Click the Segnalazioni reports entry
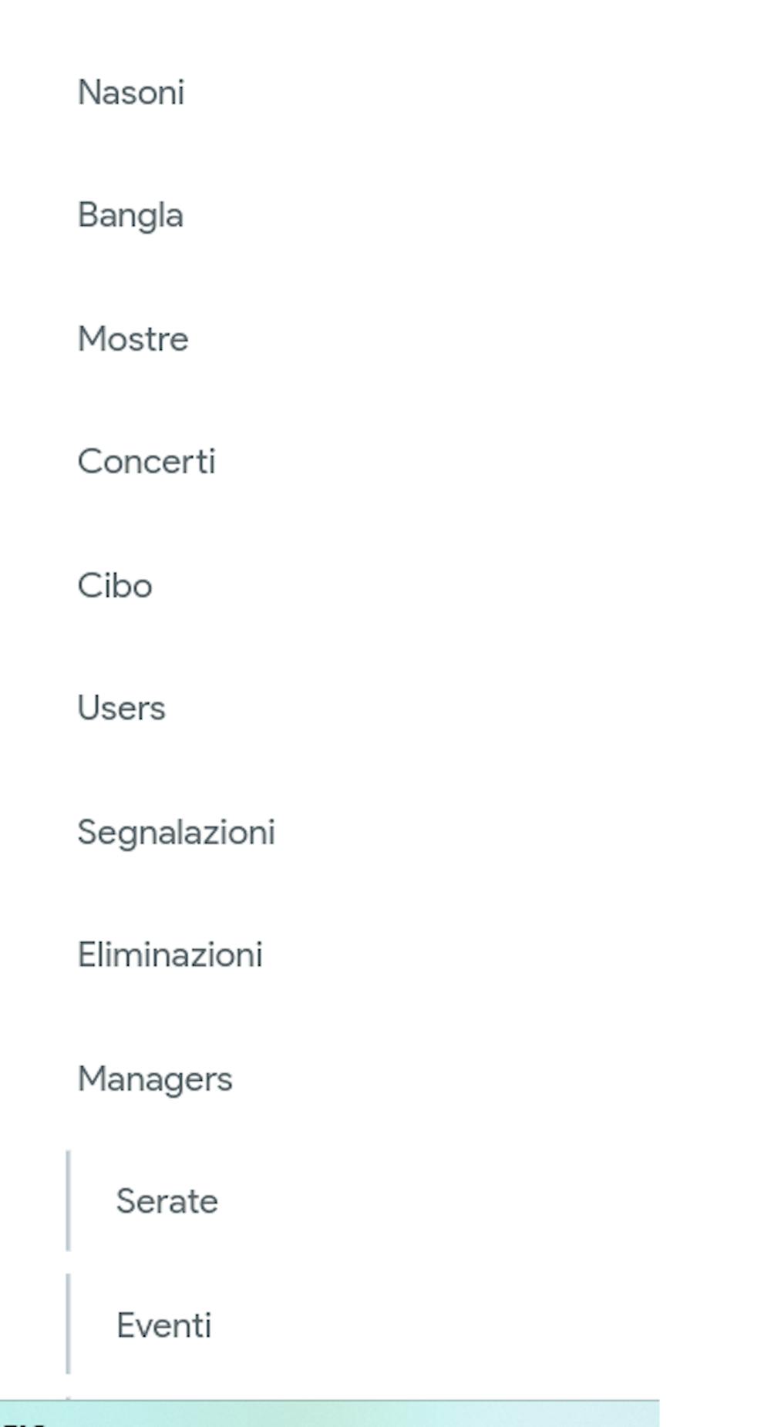771x1427 pixels. click(176, 832)
